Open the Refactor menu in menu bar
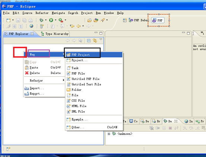Image resolution: width=206 pixels, height=157 pixels. [42, 13]
